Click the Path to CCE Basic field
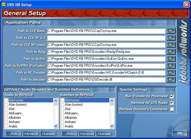 [x=106, y=31]
